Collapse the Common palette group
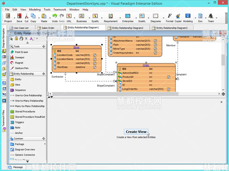The height and width of the screenshot is (171, 229). [x=43, y=138]
